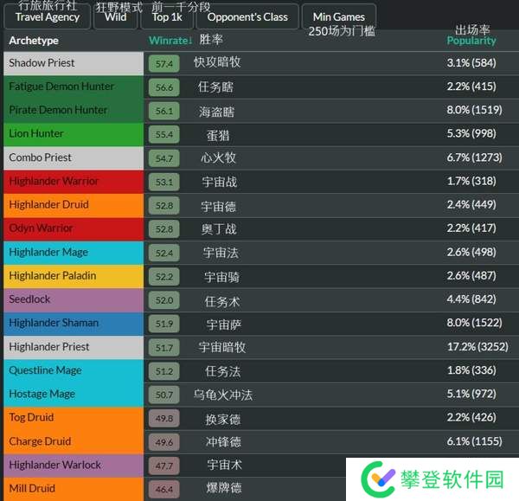Click popularity value 4.4% (842)
Screen dimensions: 519x501
coord(471,299)
